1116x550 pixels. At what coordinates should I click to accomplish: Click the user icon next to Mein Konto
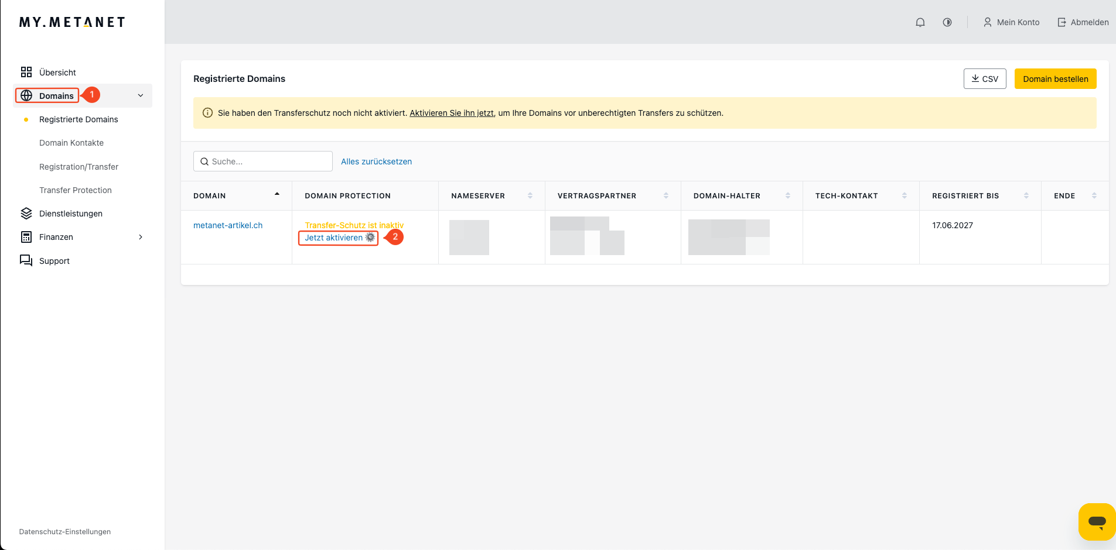[988, 22]
